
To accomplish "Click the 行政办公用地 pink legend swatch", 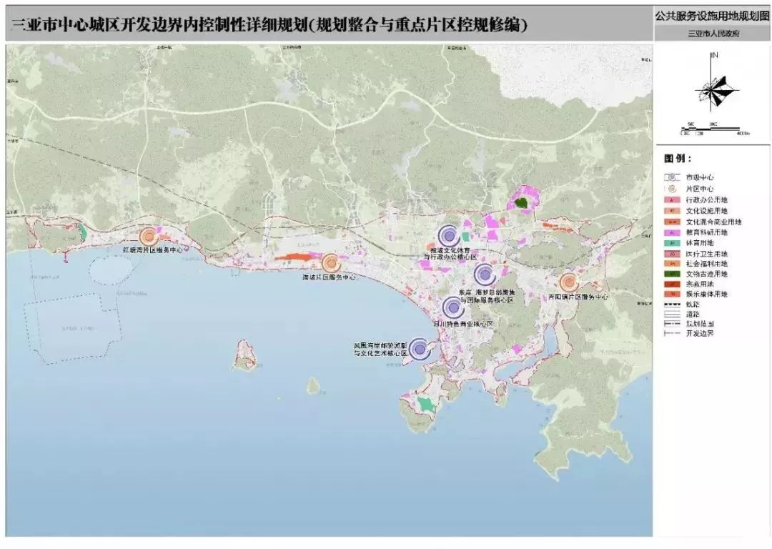I will (672, 200).
